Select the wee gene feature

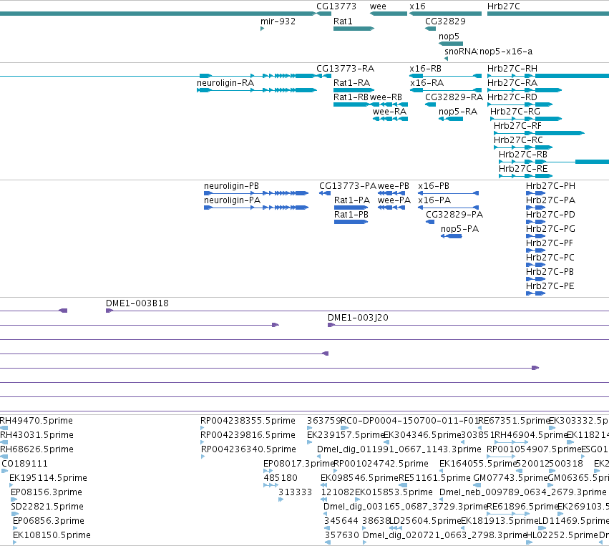(389, 14)
